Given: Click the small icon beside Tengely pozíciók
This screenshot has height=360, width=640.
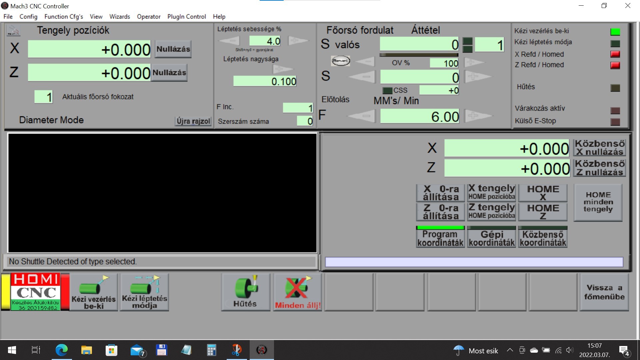Looking at the screenshot, I should tap(13, 31).
